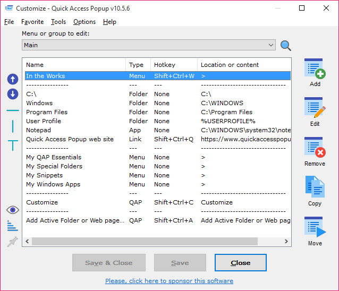Image resolution: width=339 pixels, height=291 pixels.
Task: Move selected favorite down with arrow
Action: point(13,94)
